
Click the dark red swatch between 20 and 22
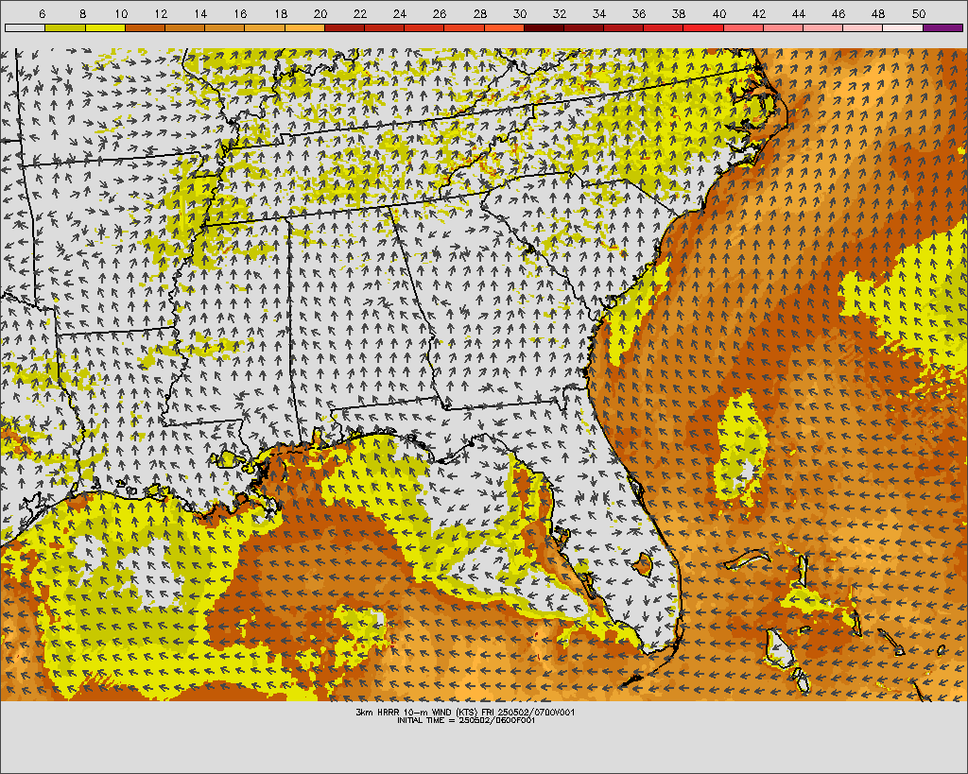(x=344, y=27)
